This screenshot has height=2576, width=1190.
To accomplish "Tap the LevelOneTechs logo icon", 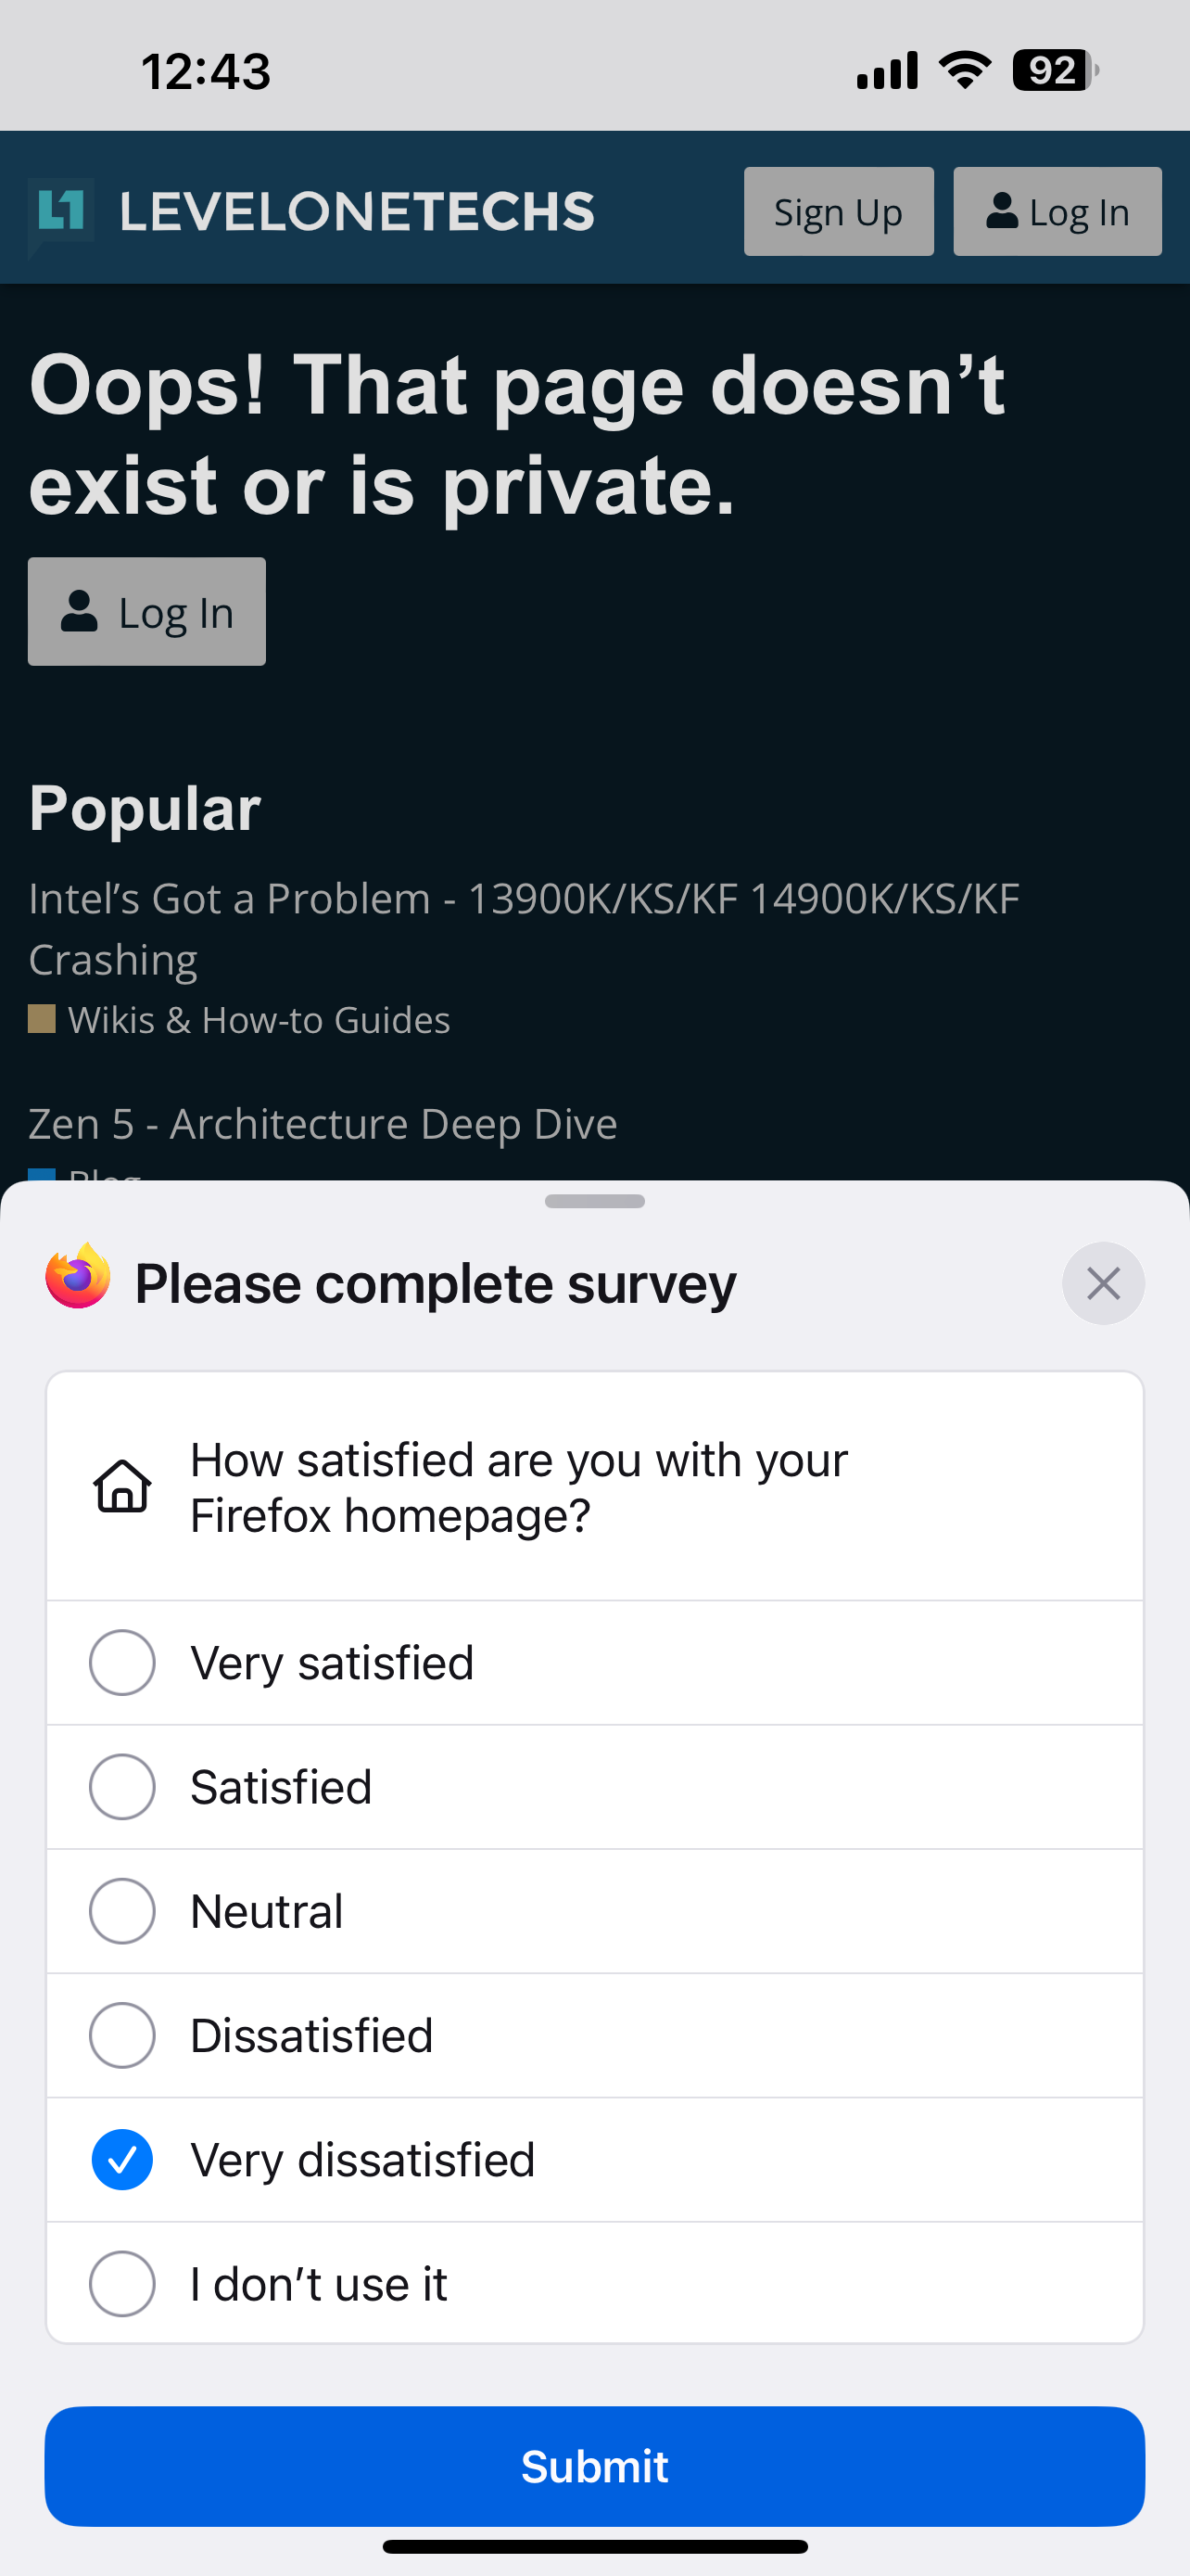I will point(61,212).
